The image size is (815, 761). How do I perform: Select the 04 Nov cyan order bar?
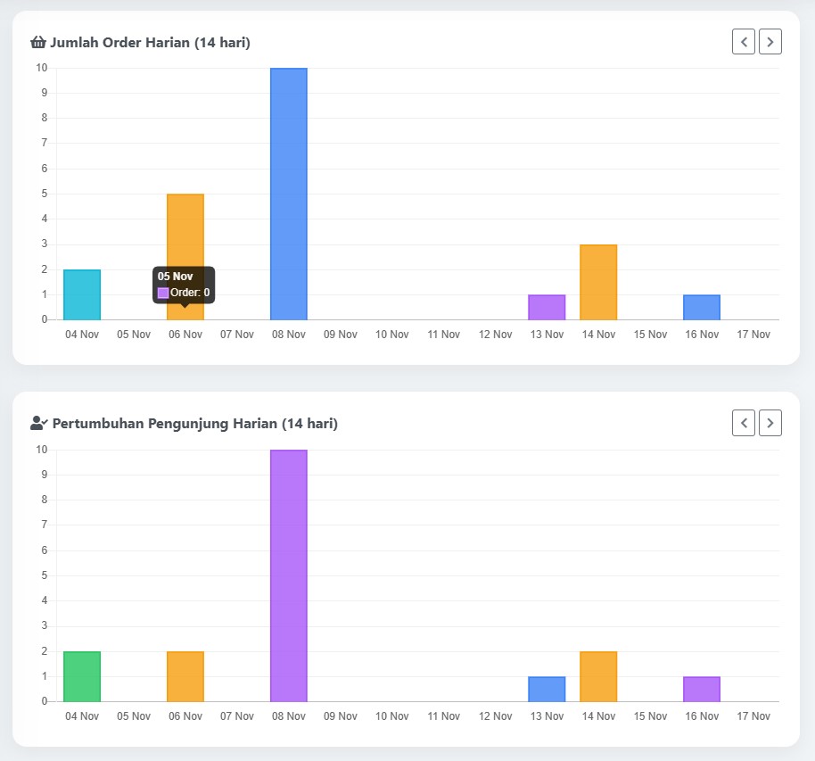click(82, 294)
